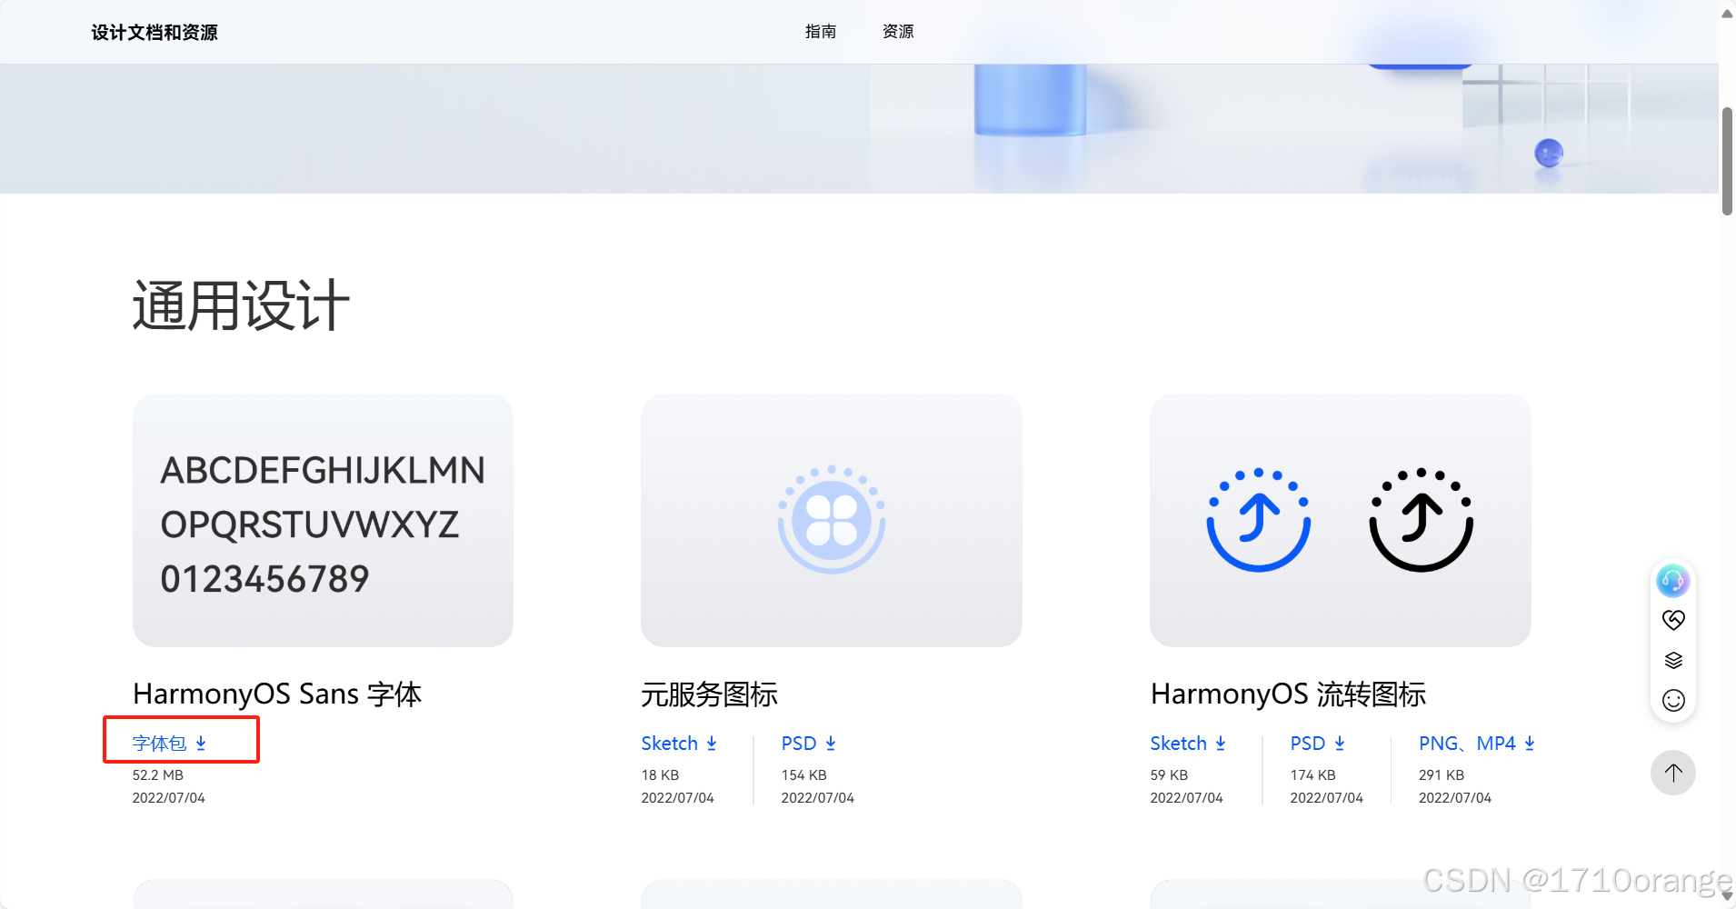Screen dimensions: 1736x909
Task: Click the smiley face rating icon
Action: point(1673,700)
